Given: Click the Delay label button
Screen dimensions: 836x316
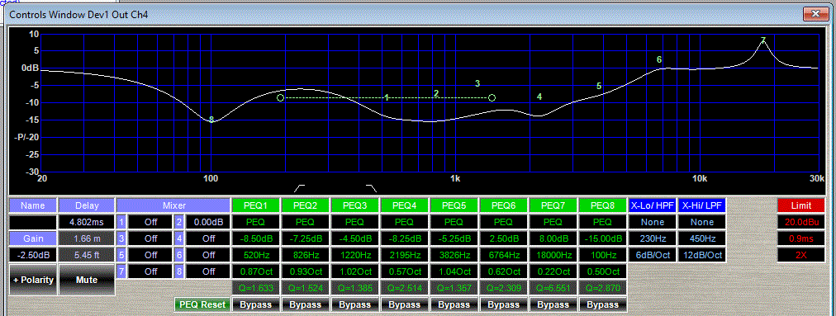Looking at the screenshot, I should [x=87, y=205].
